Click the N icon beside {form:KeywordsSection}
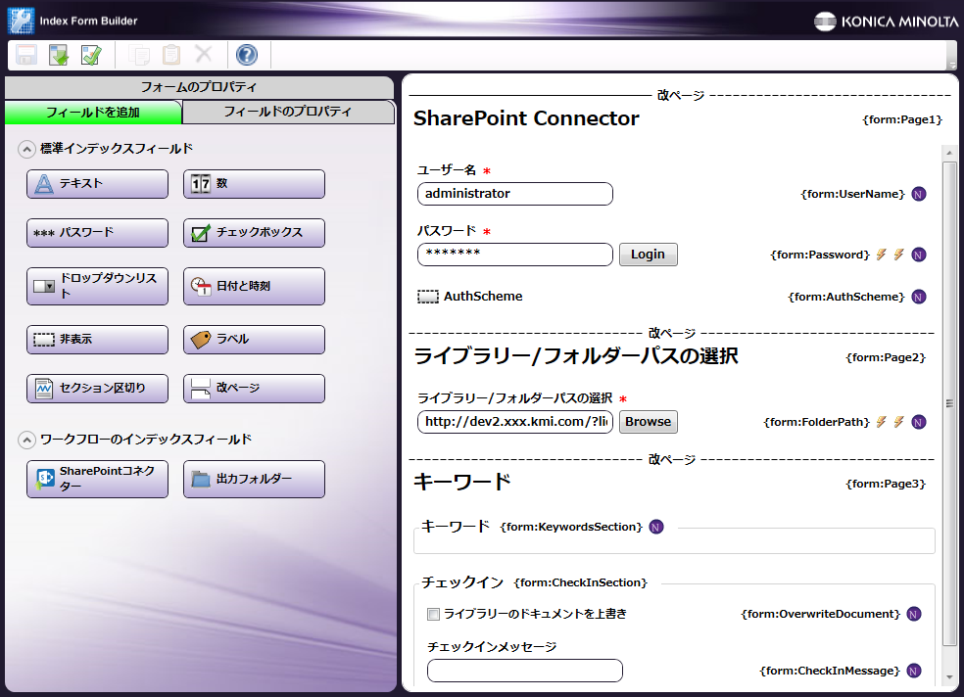This screenshot has height=697, width=964. pyautogui.click(x=656, y=527)
